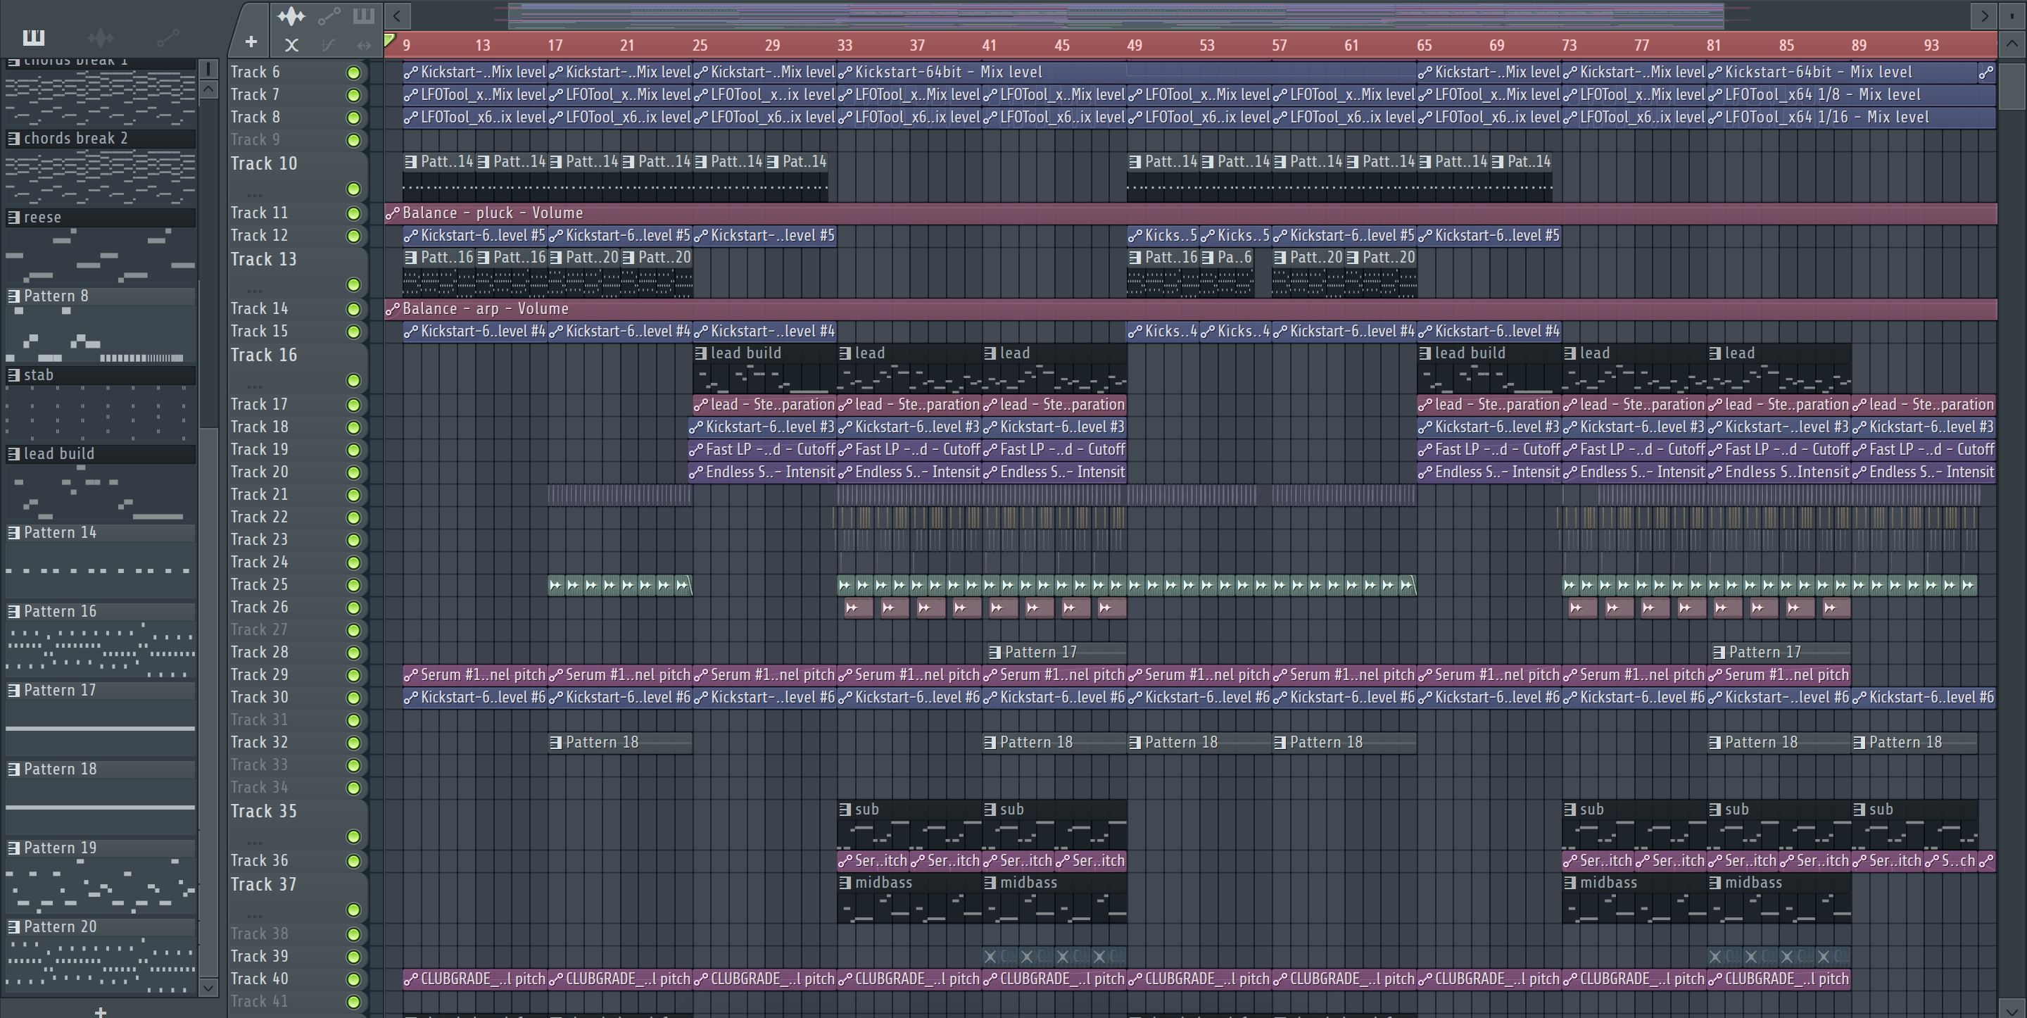Screen dimensions: 2027x1018
Task: Select LFOTool_x64 1/16 - Mix level clip
Action: click(1852, 118)
